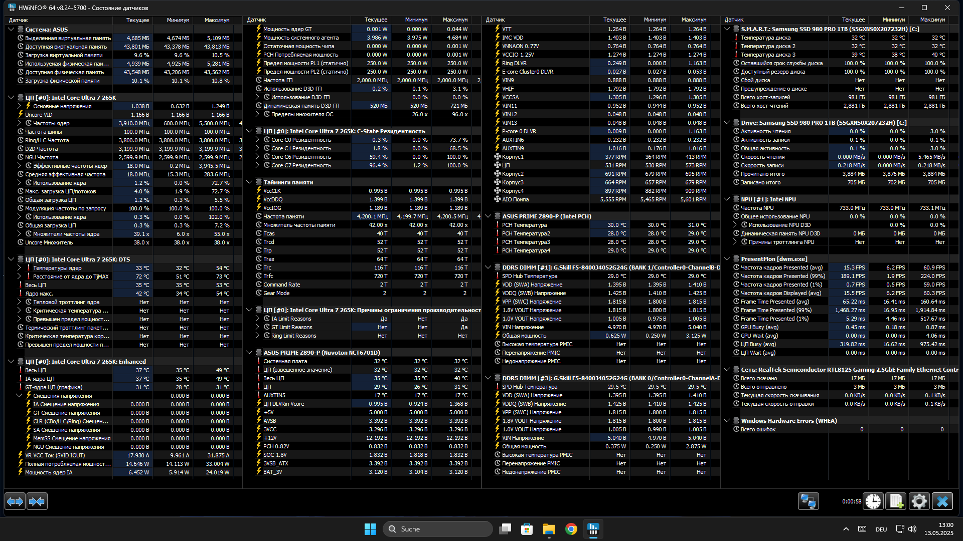Expand the Частоты ядер sub-item
The height and width of the screenshot is (541, 963).
coord(20,123)
